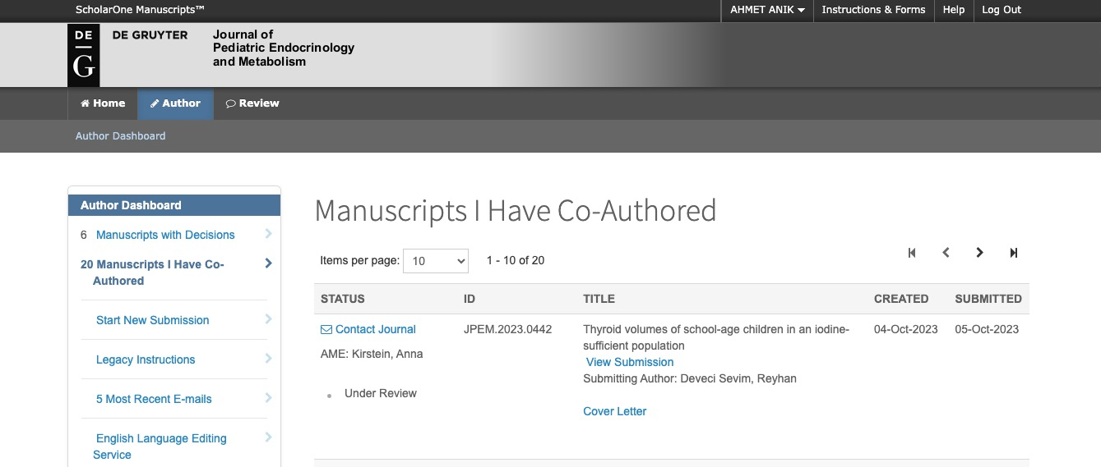Go to next page arrow

[x=979, y=253]
